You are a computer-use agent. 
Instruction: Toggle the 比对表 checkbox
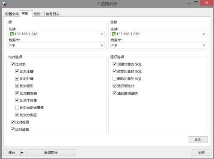[12, 64]
